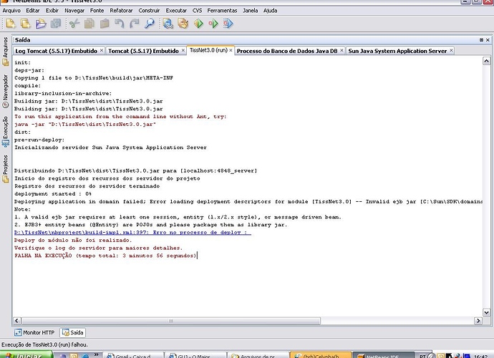494x358 pixels.
Task: Click the Undo arrow toolbar icon
Action: coord(118,24)
